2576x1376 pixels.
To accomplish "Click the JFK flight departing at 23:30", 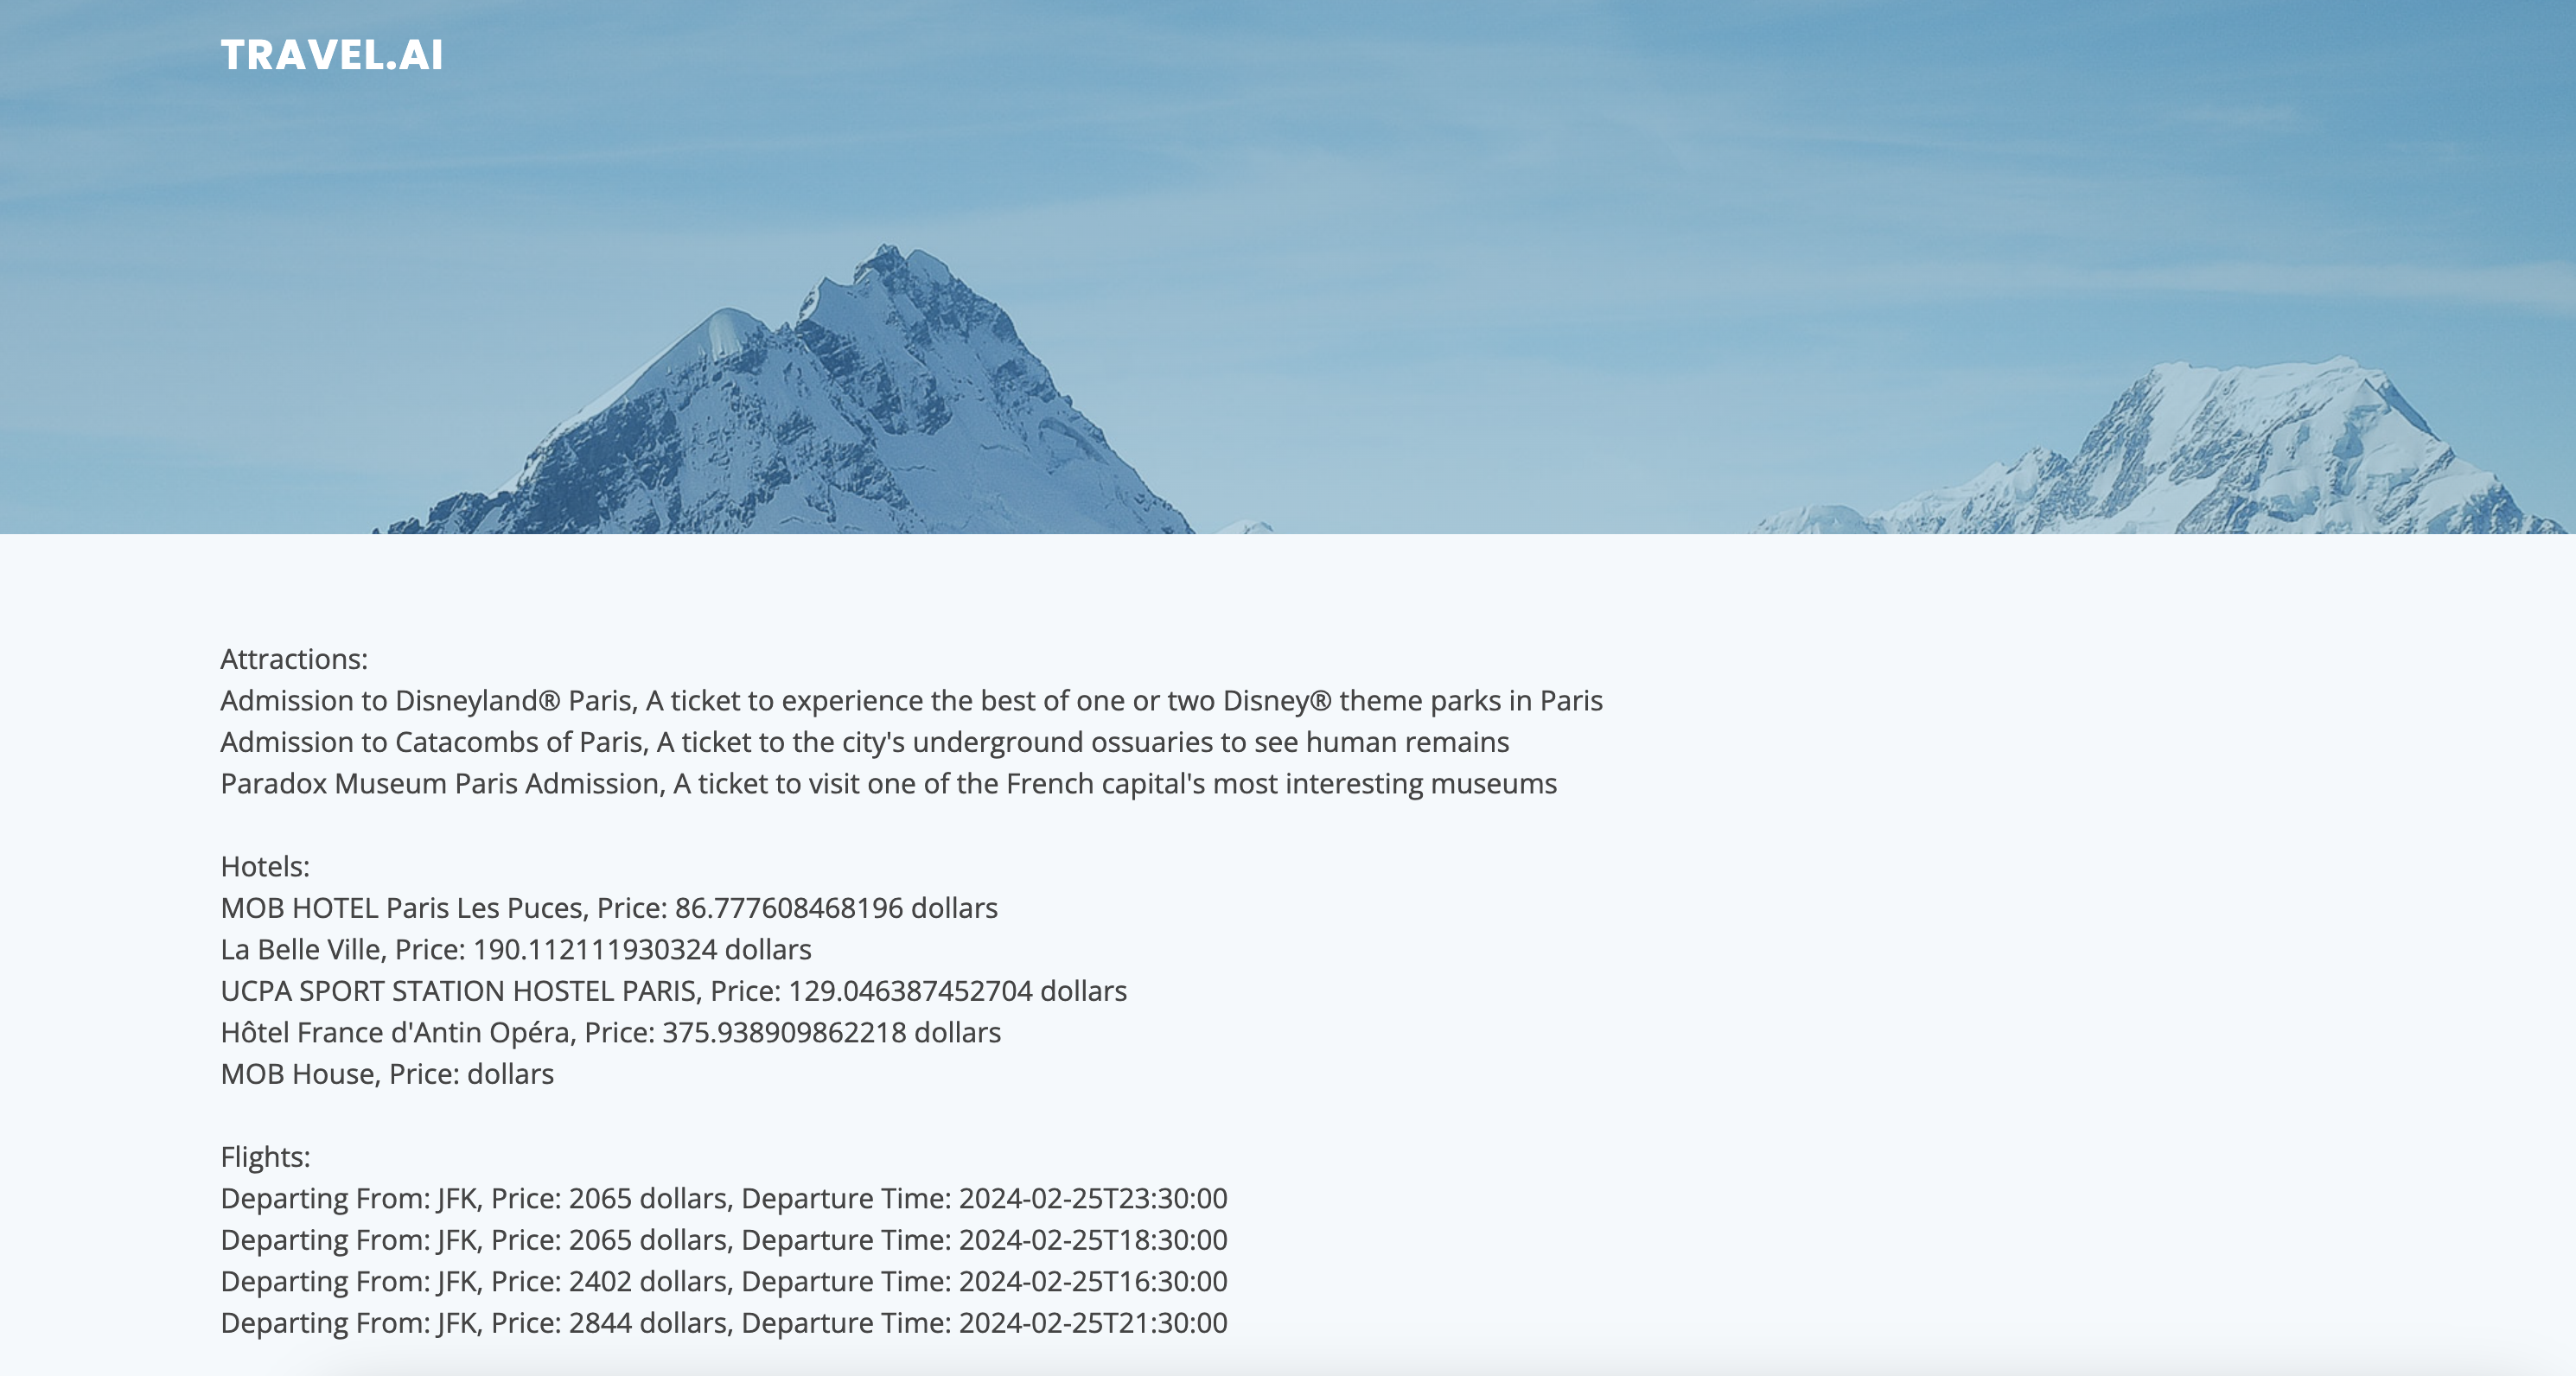I will pyautogui.click(x=723, y=1198).
